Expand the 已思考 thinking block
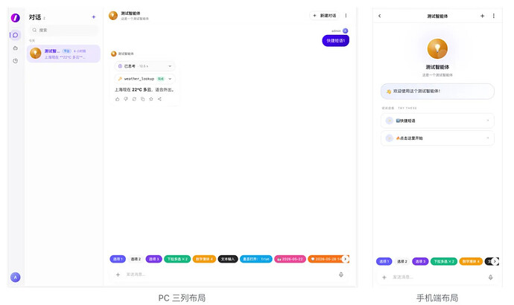The image size is (514, 305). tap(145, 66)
